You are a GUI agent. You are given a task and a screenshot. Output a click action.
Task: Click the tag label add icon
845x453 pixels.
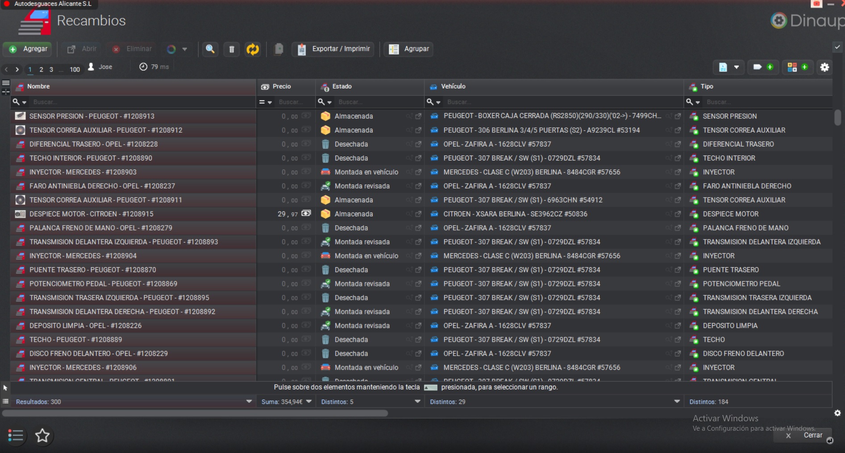click(x=763, y=67)
